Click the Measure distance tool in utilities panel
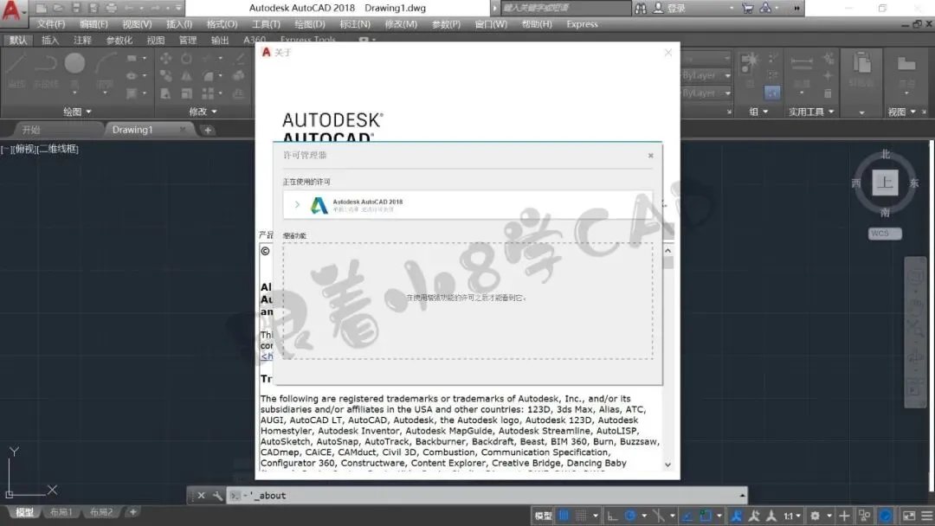The width and height of the screenshot is (935, 526). pyautogui.click(x=802, y=64)
